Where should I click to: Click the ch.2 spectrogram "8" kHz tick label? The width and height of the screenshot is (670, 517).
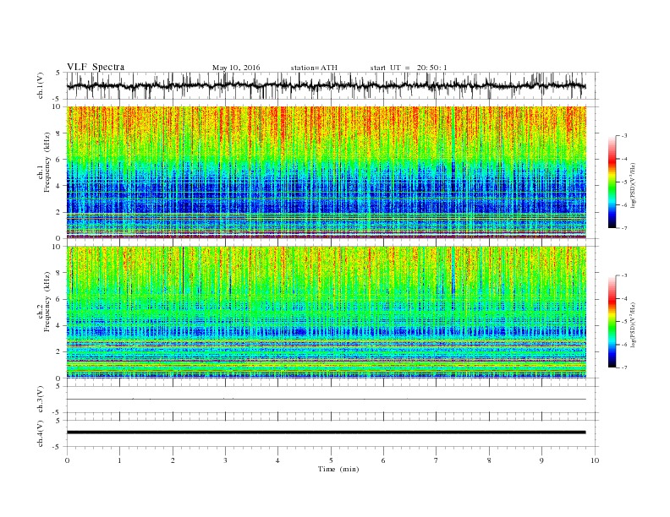(59, 273)
